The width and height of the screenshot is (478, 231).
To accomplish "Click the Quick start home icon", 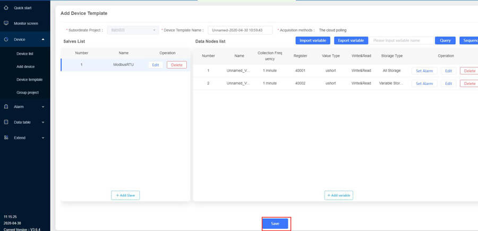I will 6,7.
